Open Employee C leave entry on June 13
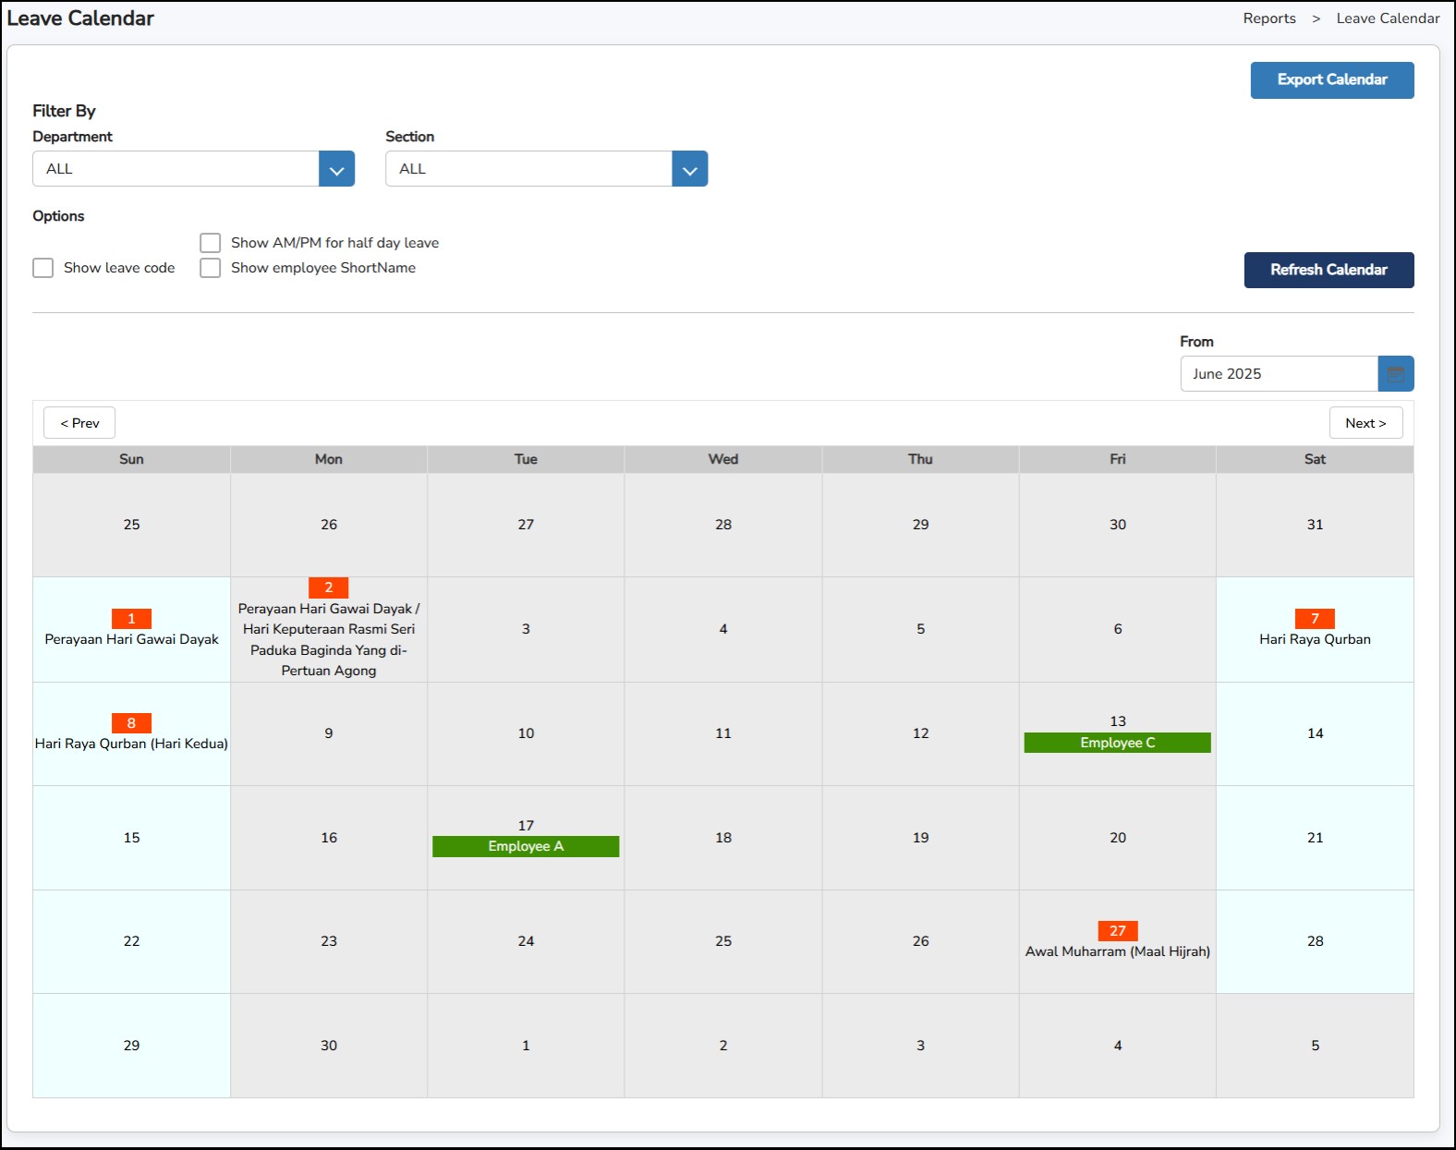1456x1150 pixels. click(x=1117, y=743)
